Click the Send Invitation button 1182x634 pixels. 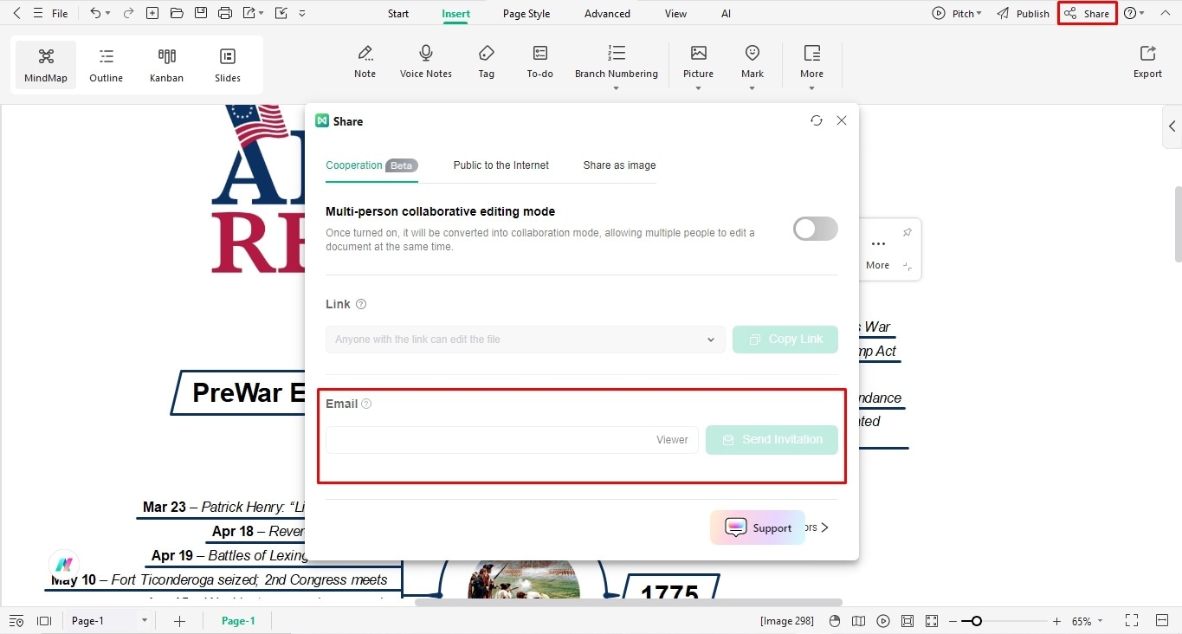tap(772, 440)
